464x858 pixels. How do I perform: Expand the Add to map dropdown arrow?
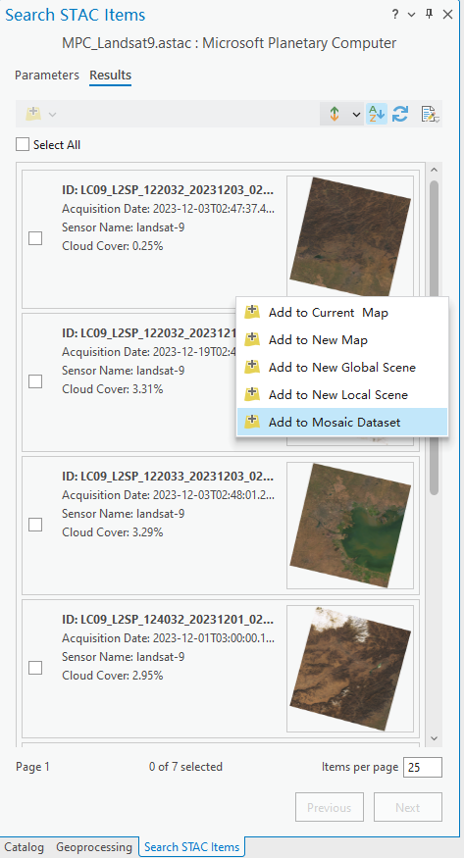pyautogui.click(x=53, y=115)
